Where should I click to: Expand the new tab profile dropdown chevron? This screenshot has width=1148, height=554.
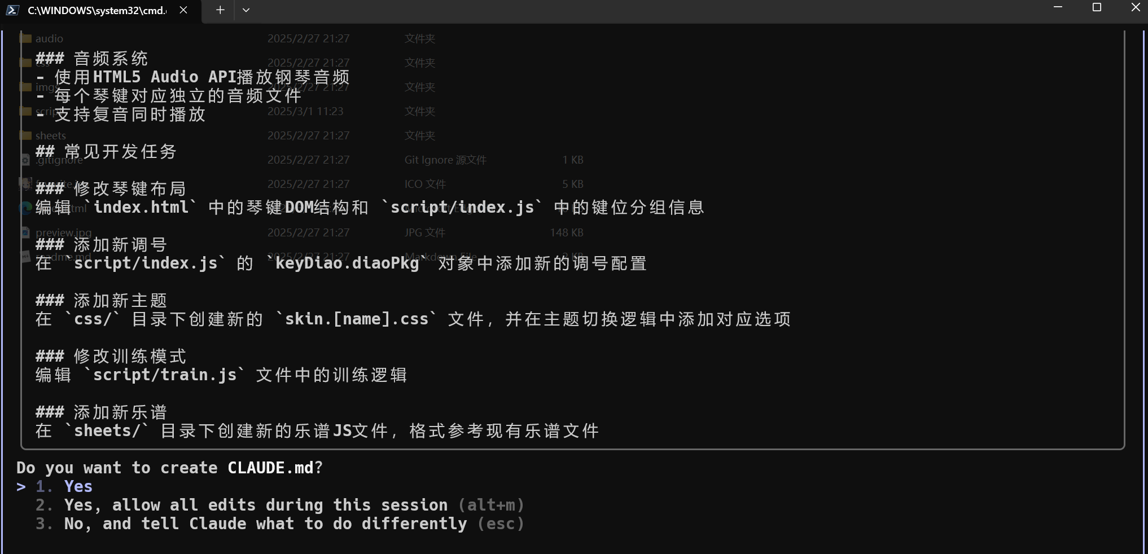click(x=246, y=10)
